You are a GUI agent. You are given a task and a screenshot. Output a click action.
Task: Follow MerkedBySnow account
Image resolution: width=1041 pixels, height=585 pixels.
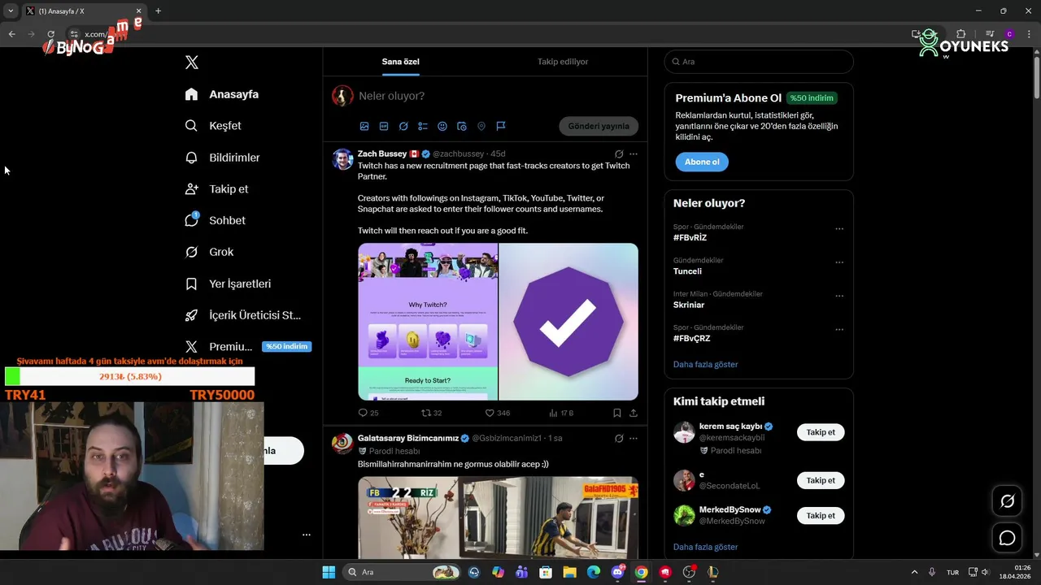pyautogui.click(x=821, y=515)
